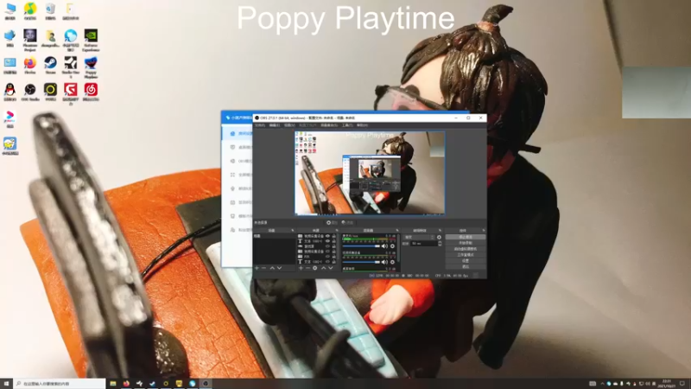Remove the selected source with minus icon

click(x=308, y=268)
